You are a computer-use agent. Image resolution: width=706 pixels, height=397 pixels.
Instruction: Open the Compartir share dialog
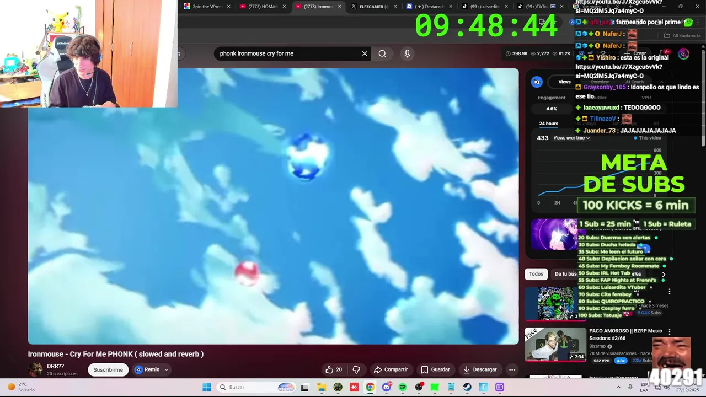point(391,369)
